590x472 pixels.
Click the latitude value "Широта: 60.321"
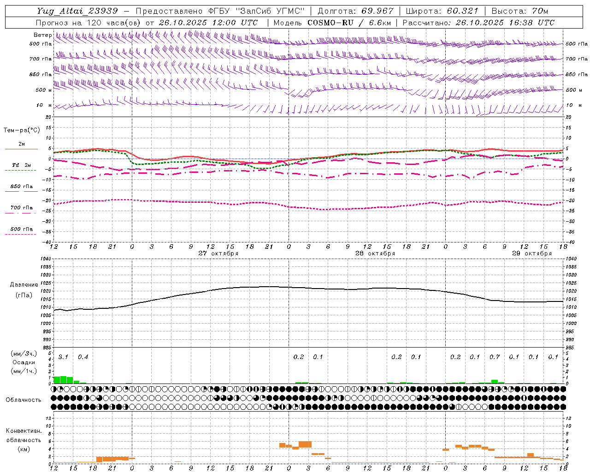pos(442,11)
